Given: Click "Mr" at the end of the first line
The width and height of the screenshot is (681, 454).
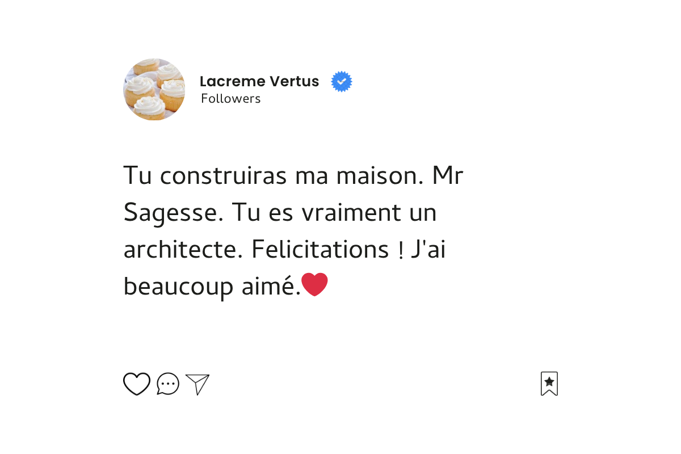Looking at the screenshot, I should 448,176.
